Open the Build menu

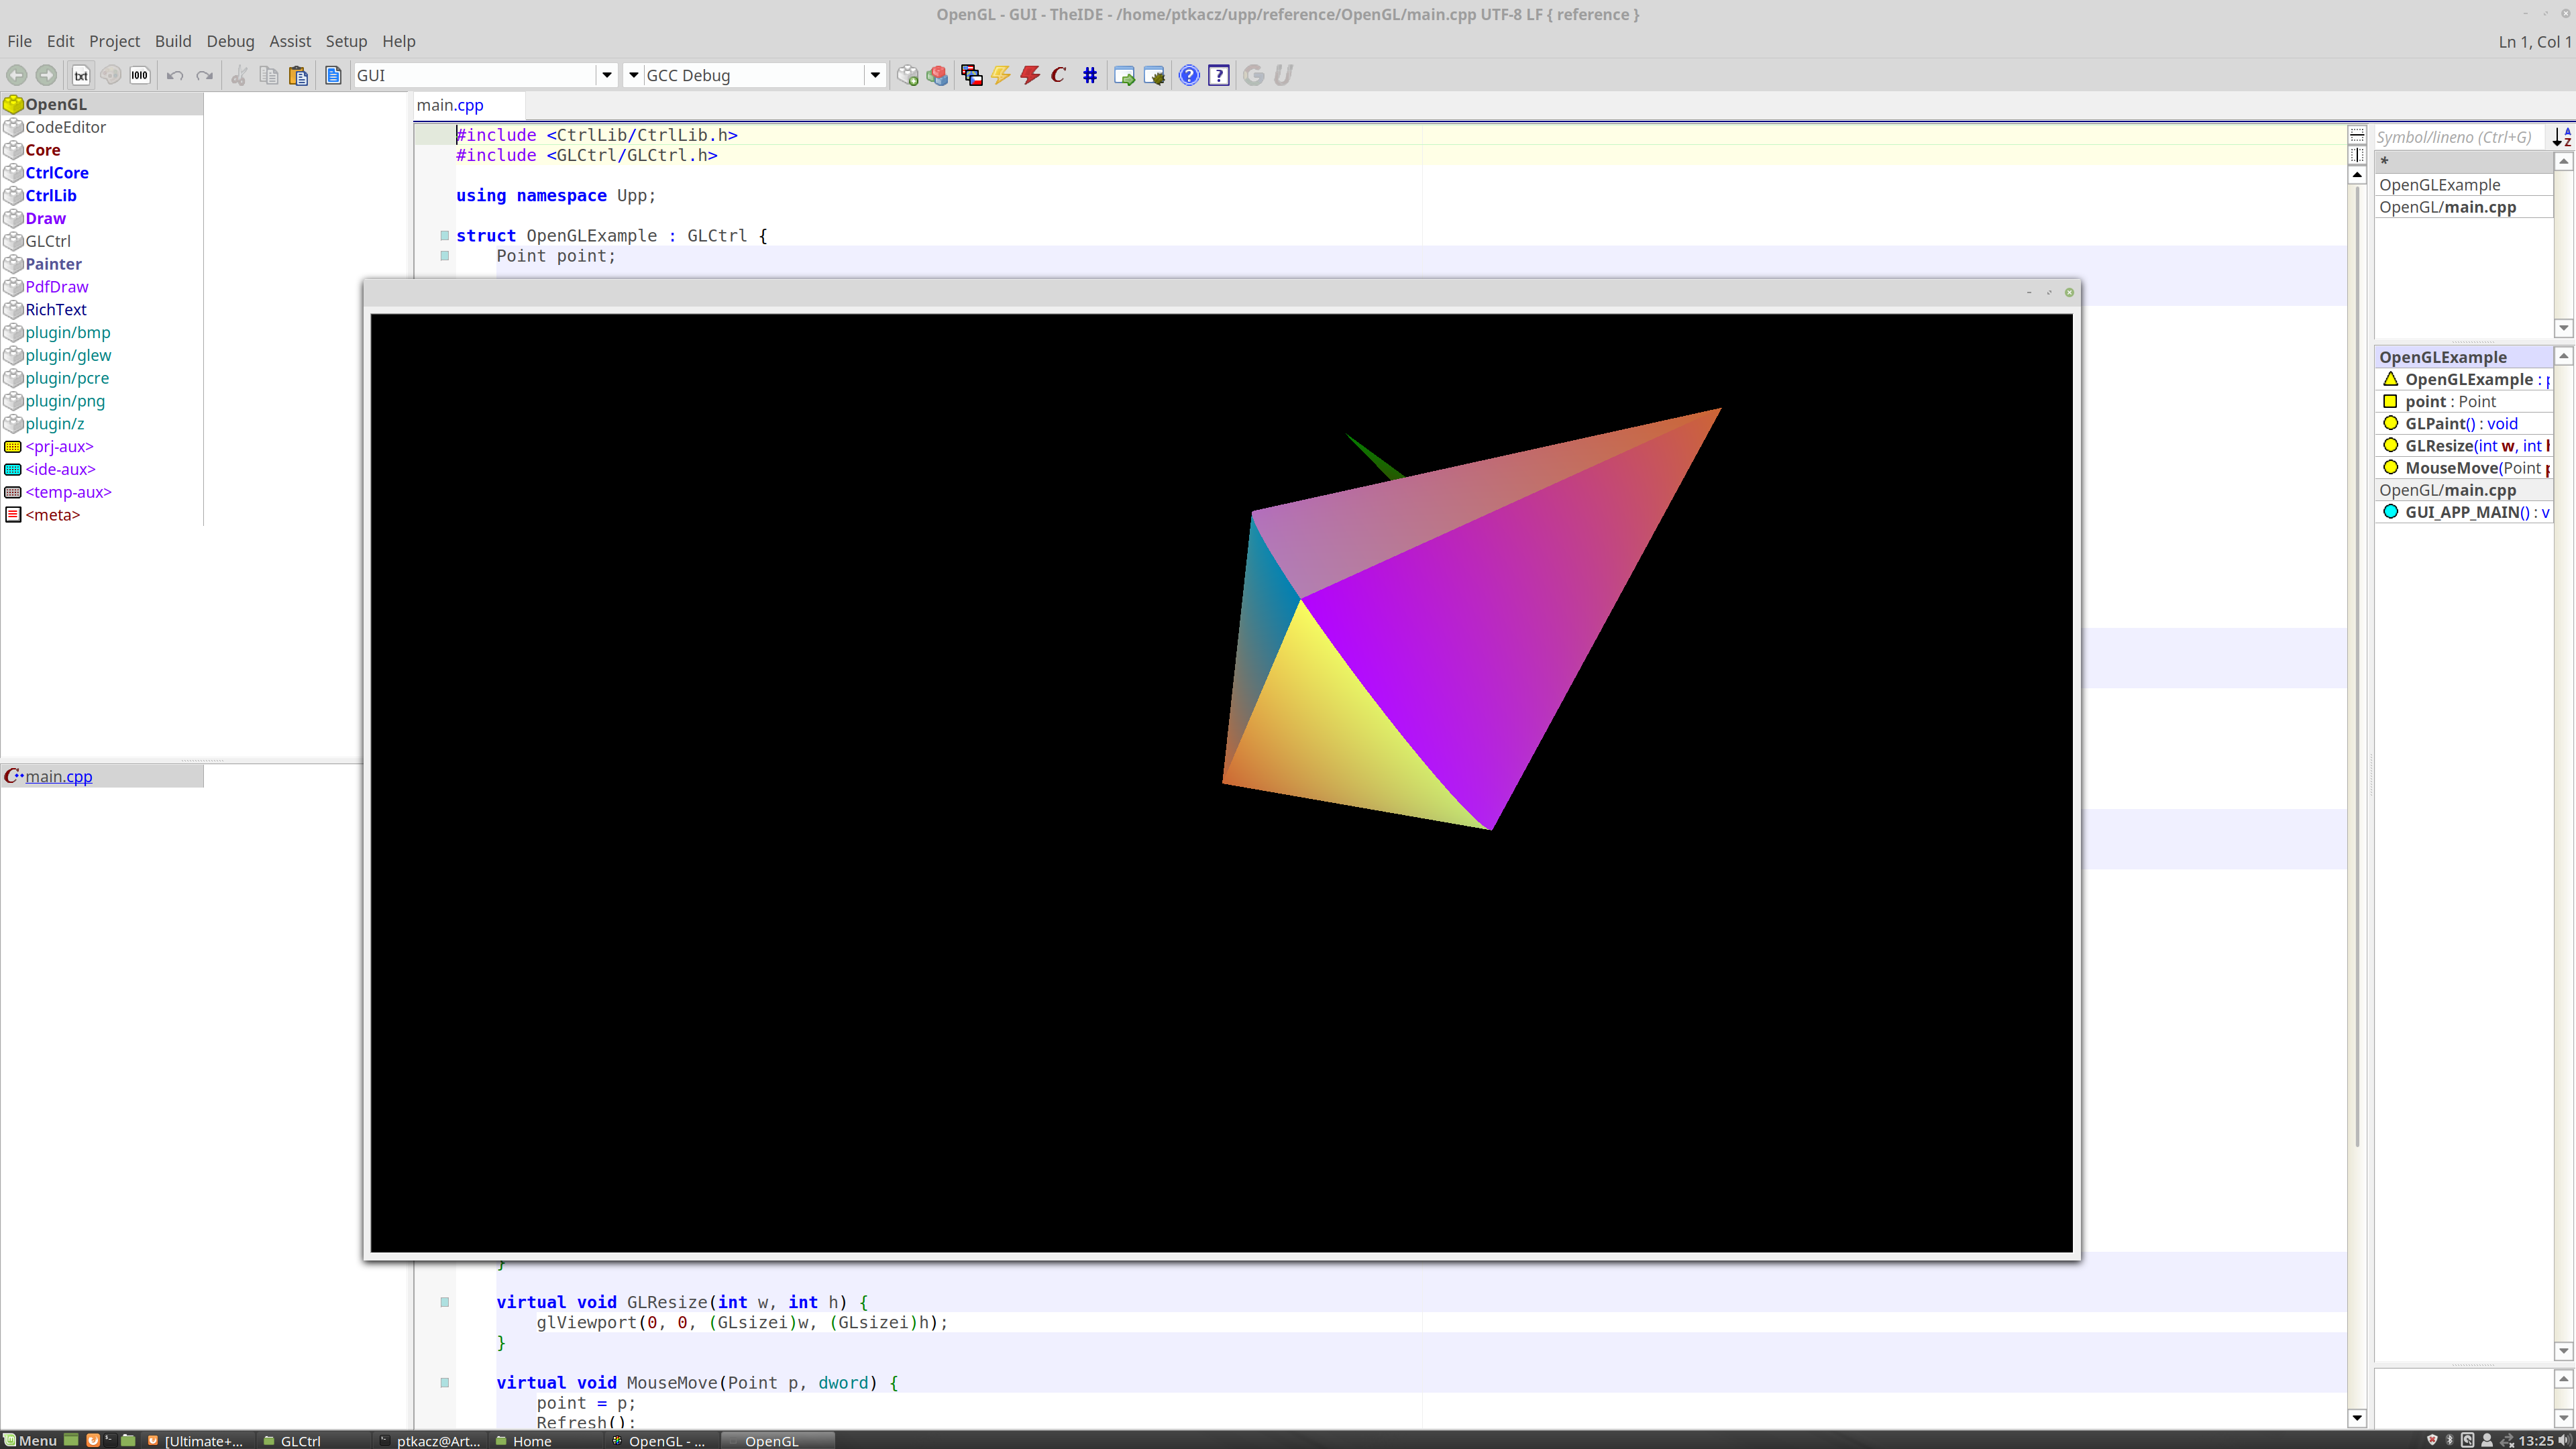coord(173,41)
